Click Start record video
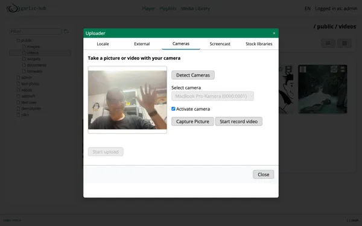362x226 pixels. pyautogui.click(x=238, y=122)
